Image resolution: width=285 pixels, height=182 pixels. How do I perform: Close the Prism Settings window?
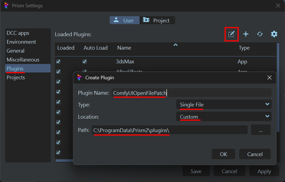coord(278,6)
